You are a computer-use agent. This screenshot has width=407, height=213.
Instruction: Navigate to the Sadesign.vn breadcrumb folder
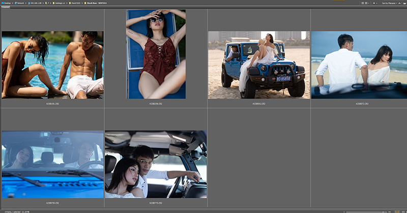pyautogui.click(x=59, y=3)
